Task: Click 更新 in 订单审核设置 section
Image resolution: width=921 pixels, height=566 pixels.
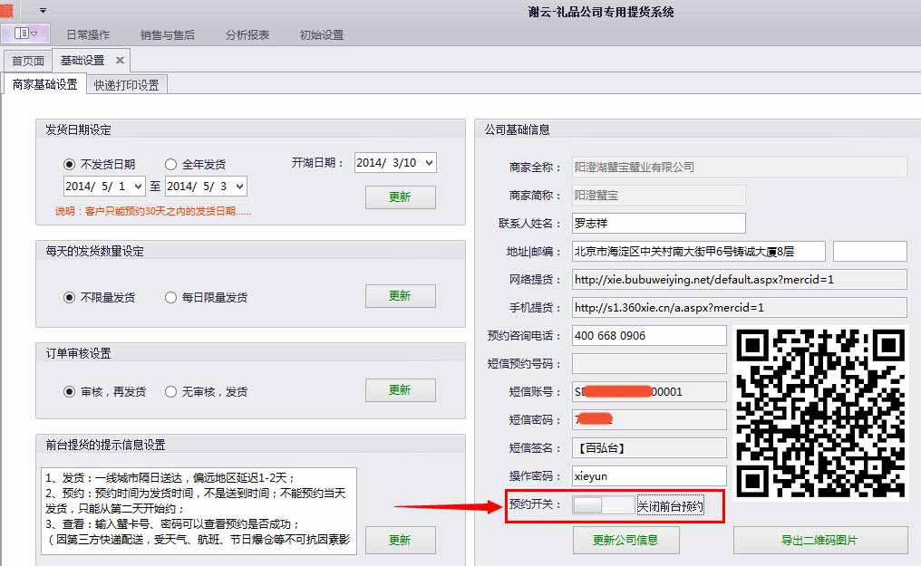Action: (x=400, y=390)
